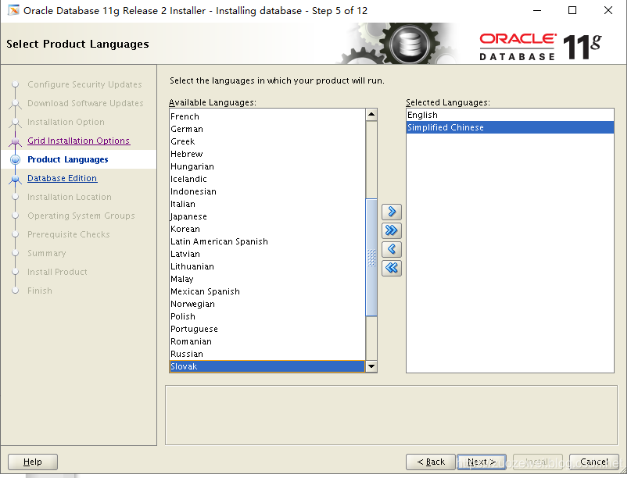Click Prerequisite Checks step
631x478 pixels.
coord(68,234)
